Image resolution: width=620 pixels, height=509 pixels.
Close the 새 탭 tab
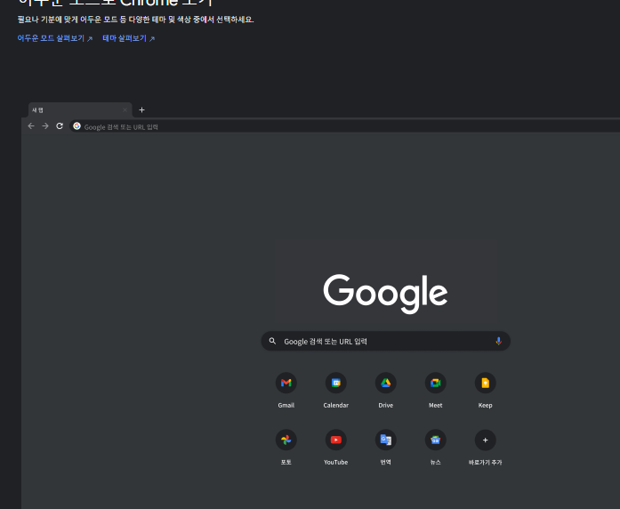[125, 110]
